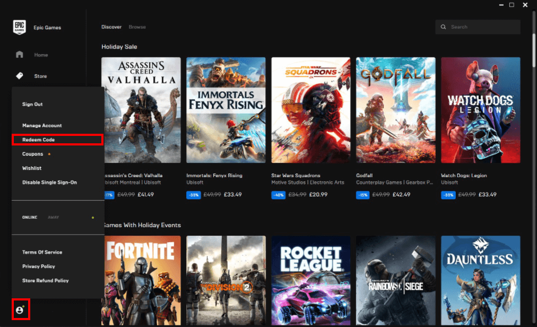The height and width of the screenshot is (327, 537).
Task: Click the Coupons notification dot
Action: 49,154
